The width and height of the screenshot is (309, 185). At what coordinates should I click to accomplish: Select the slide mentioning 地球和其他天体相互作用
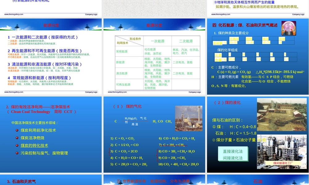click(258, 8)
